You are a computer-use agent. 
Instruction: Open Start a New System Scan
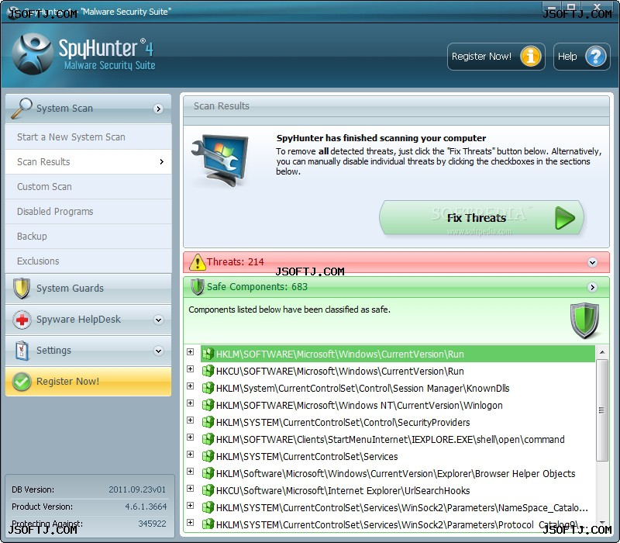tap(88, 137)
